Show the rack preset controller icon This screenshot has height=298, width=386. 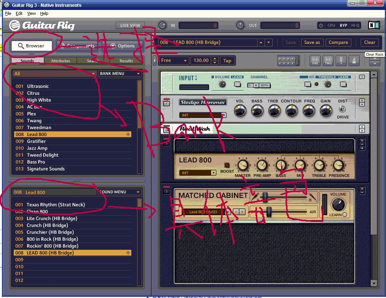(x=288, y=61)
